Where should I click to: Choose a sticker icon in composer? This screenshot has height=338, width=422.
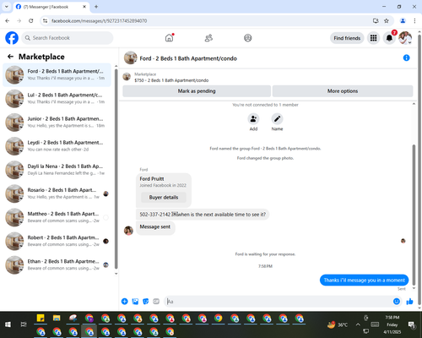coord(145,302)
